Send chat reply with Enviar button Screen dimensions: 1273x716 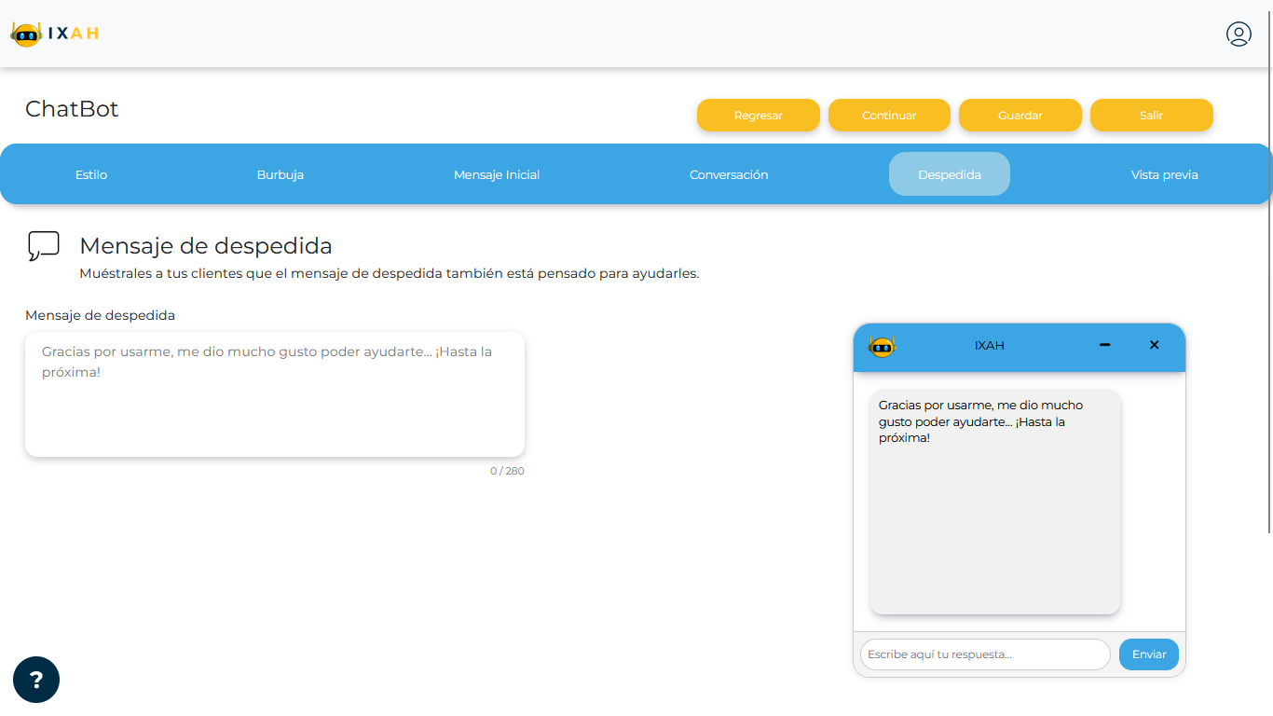click(x=1149, y=654)
